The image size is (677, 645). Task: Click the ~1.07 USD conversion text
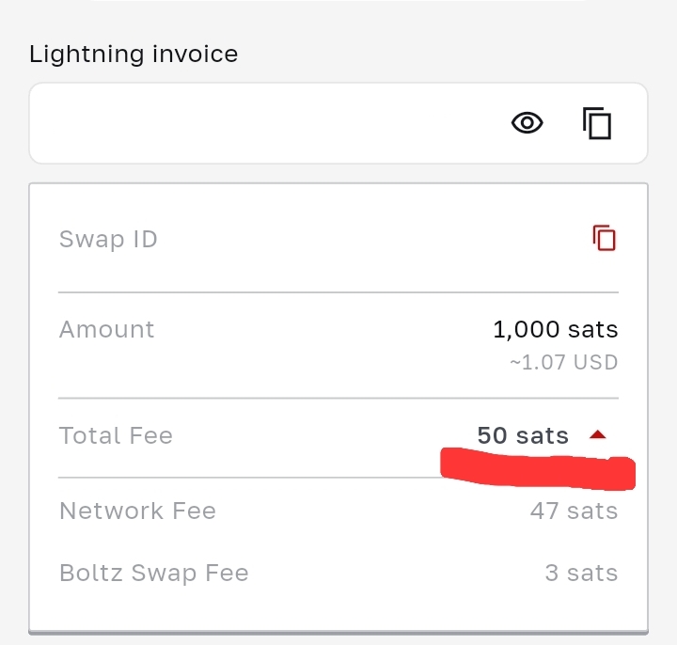point(563,362)
